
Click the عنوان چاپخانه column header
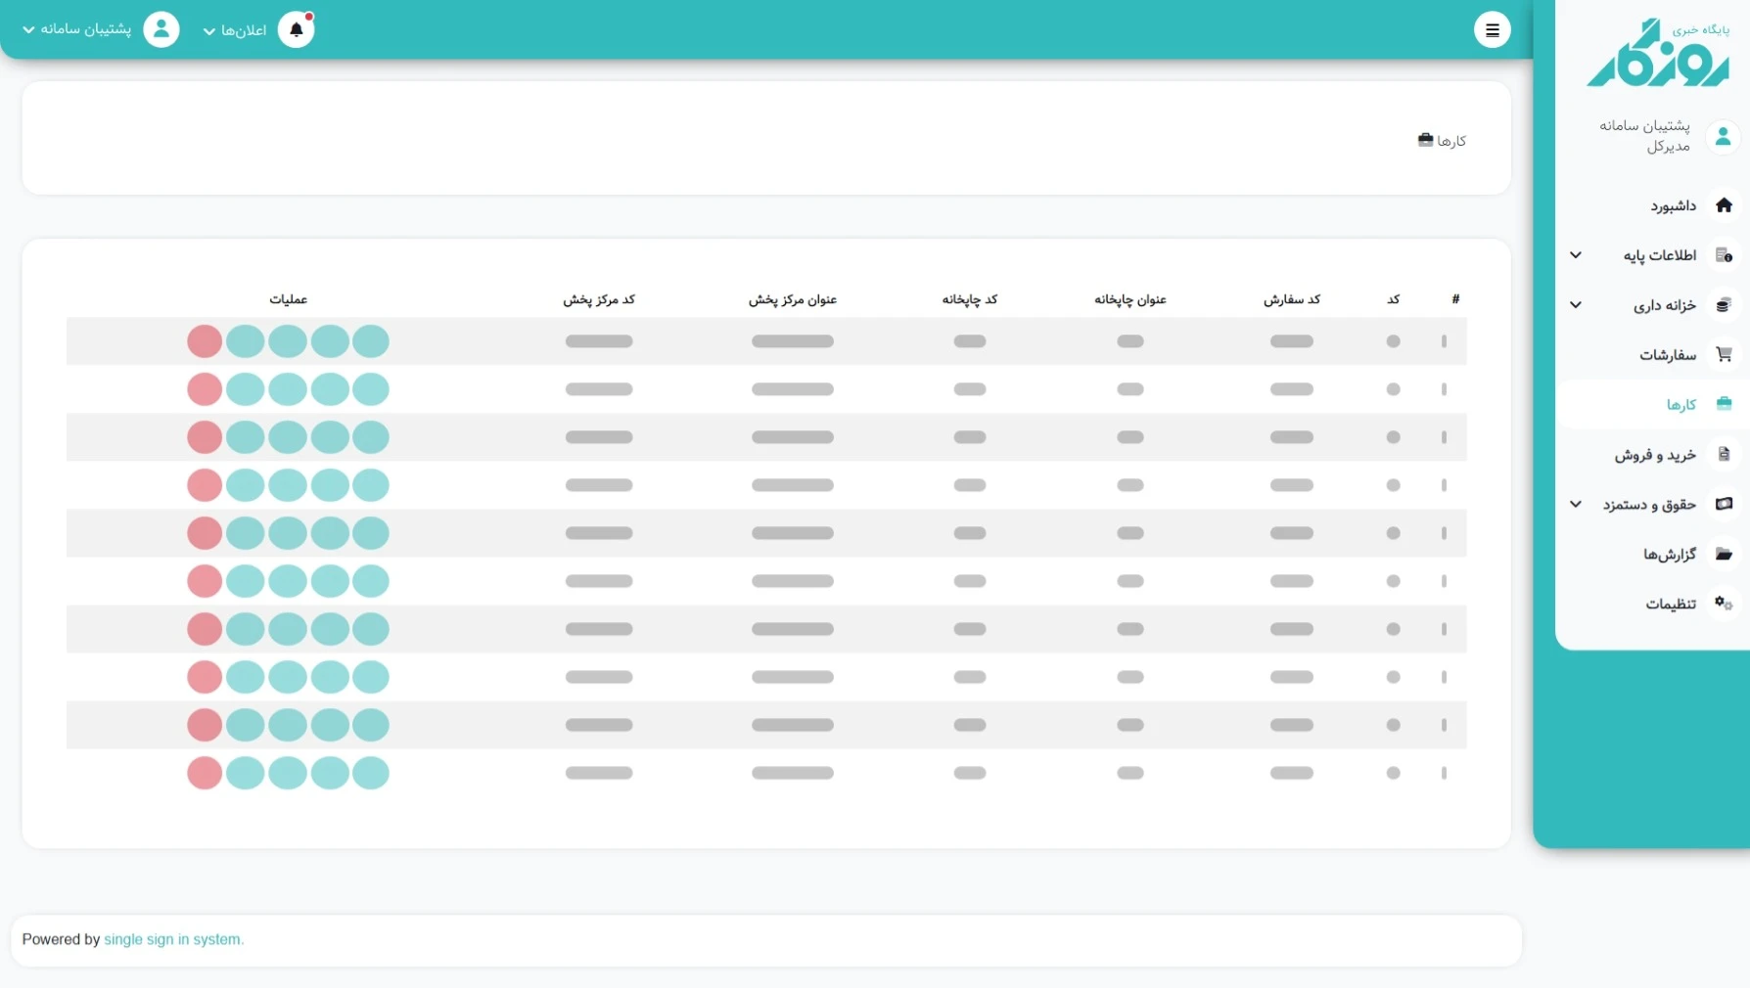(x=1129, y=299)
